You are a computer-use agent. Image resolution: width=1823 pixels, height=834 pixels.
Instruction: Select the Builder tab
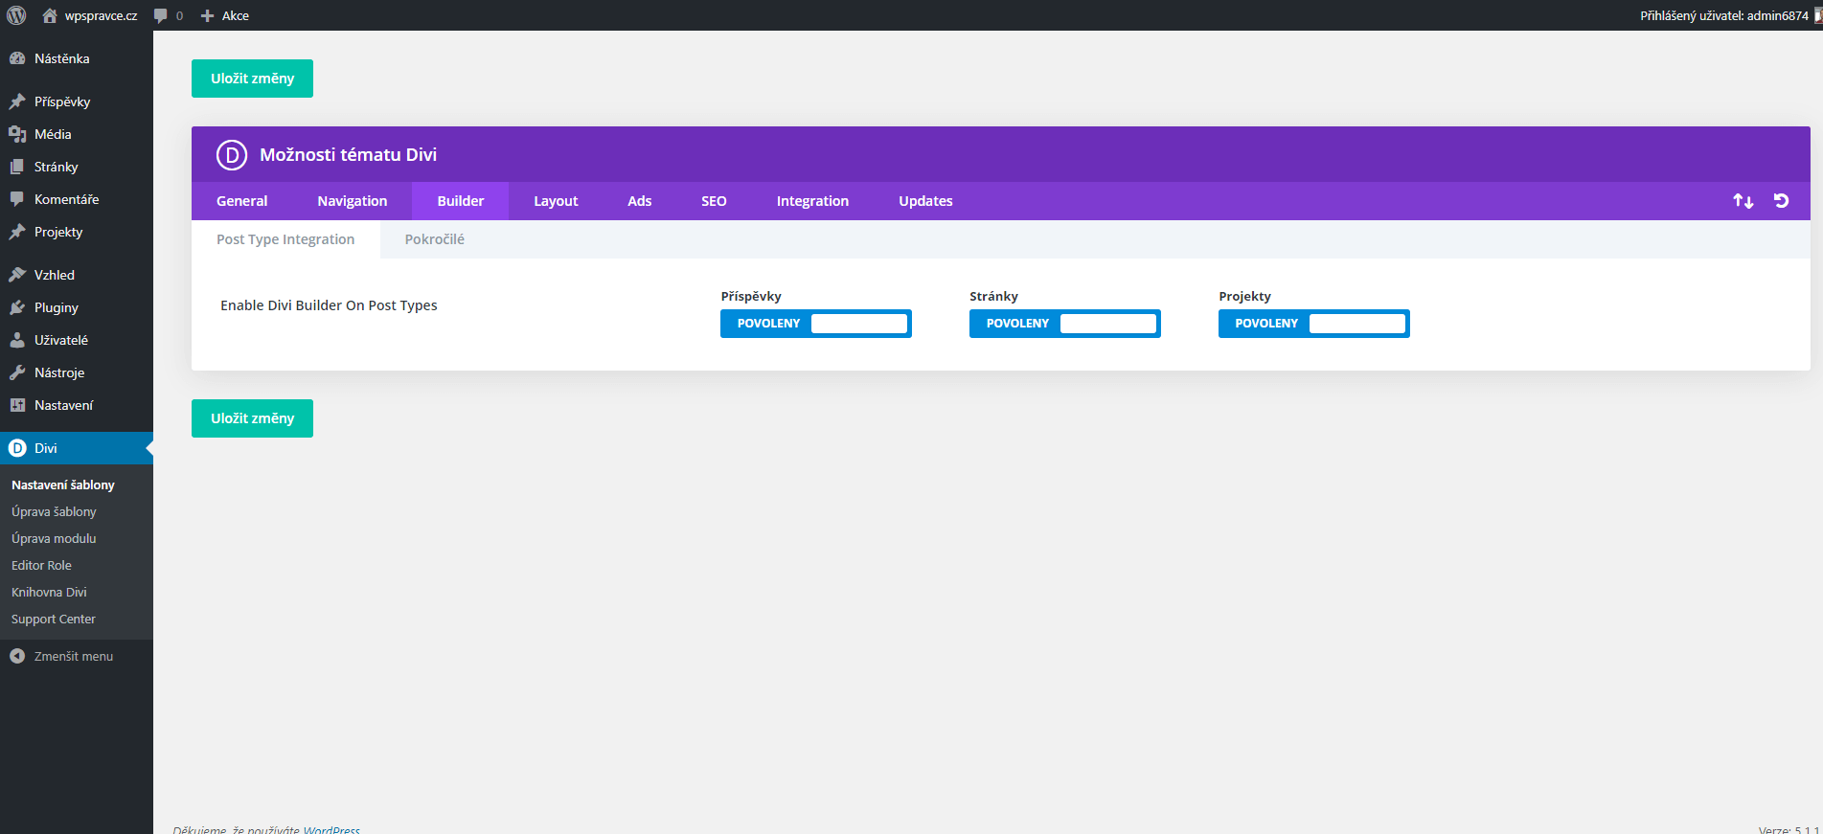[x=461, y=201]
